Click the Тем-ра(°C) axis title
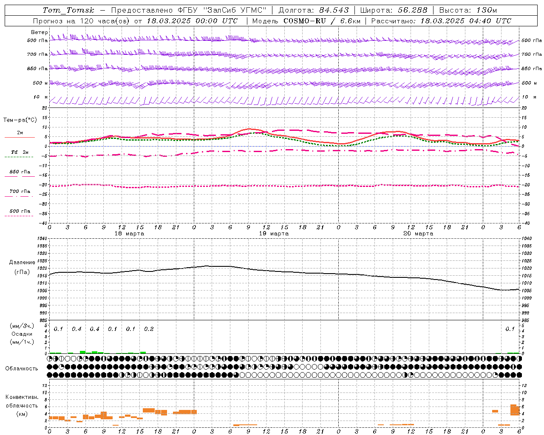Screen dimensions: 544x435 pyautogui.click(x=20, y=120)
